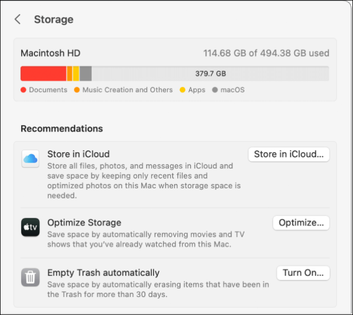Click the Trash can icon
This screenshot has width=353, height=315.
[x=30, y=277]
